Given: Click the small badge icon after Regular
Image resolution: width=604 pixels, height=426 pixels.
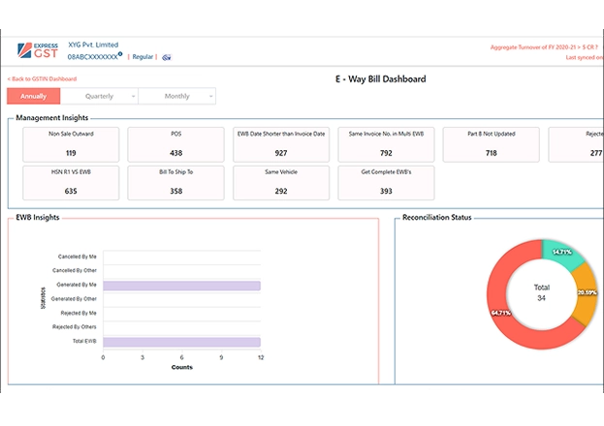Looking at the screenshot, I should coord(166,57).
